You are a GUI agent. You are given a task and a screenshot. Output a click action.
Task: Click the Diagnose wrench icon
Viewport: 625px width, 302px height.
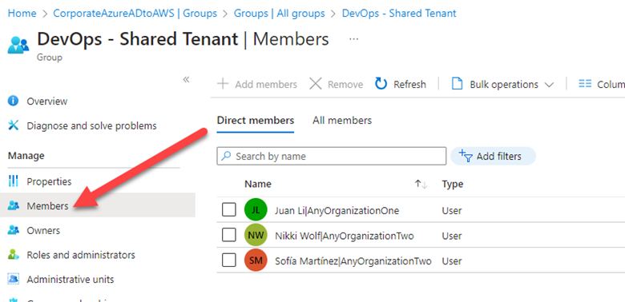(13, 125)
